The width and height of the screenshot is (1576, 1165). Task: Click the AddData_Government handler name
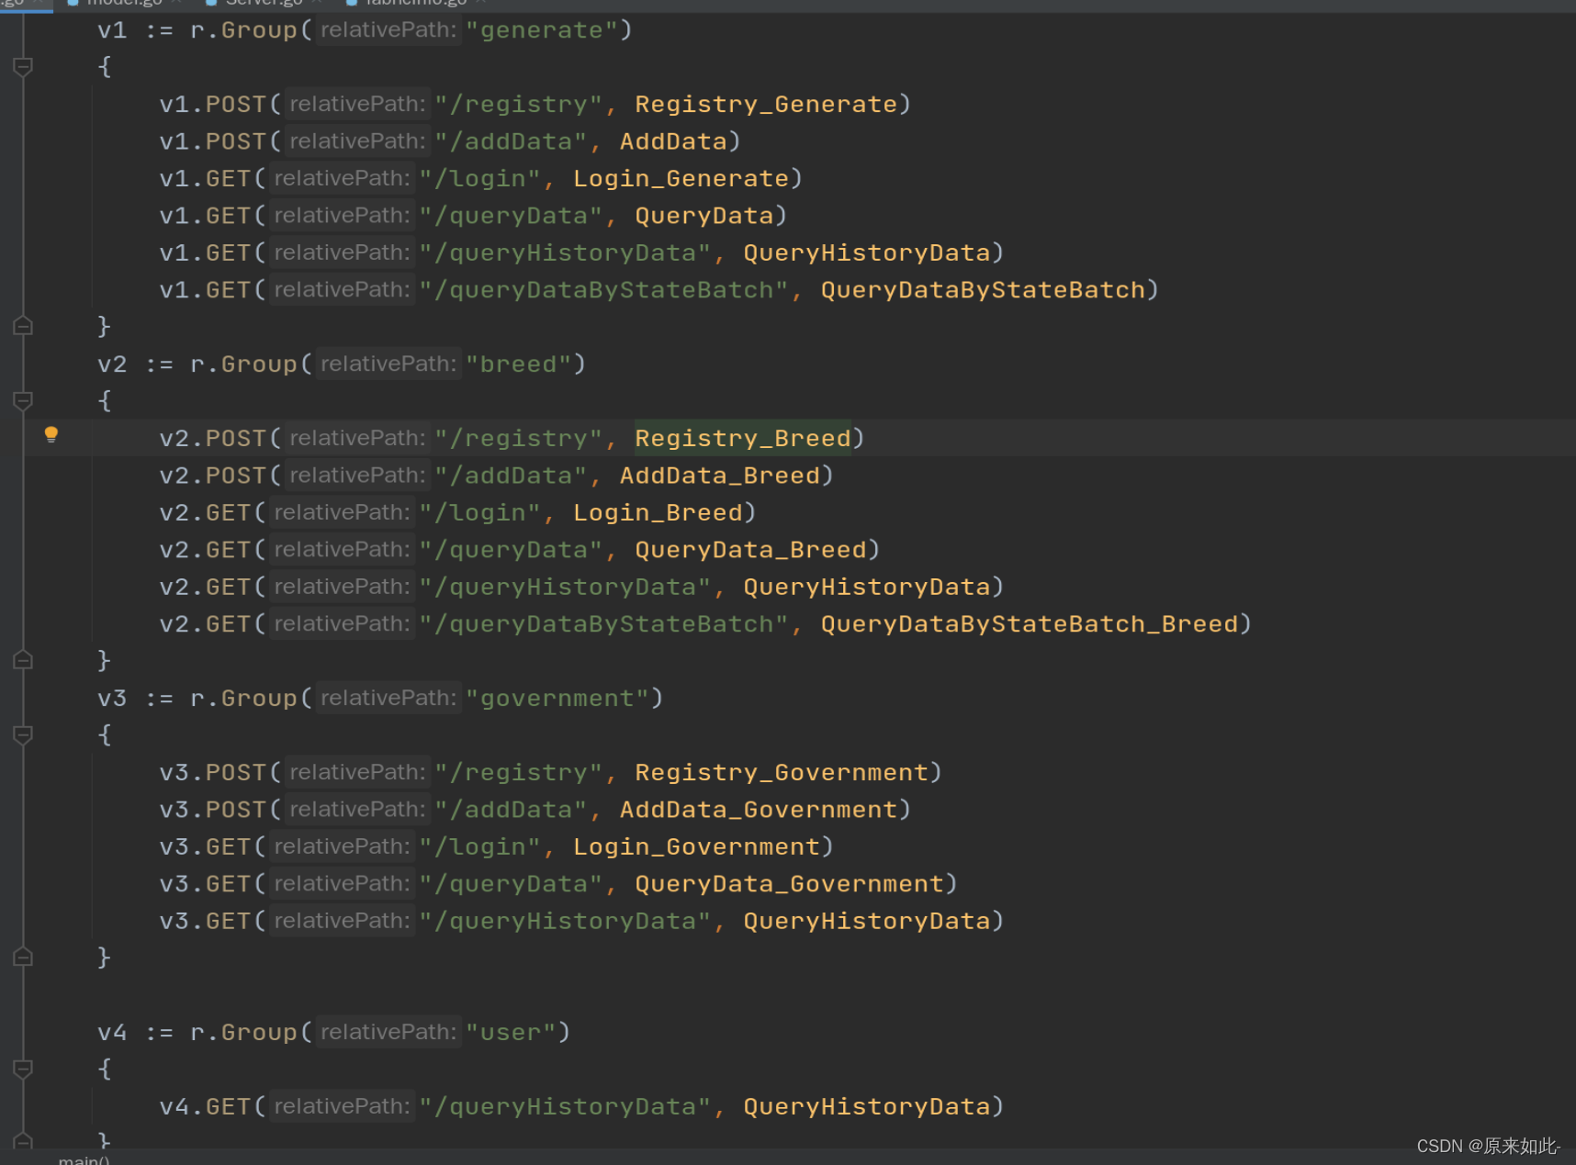tap(759, 810)
